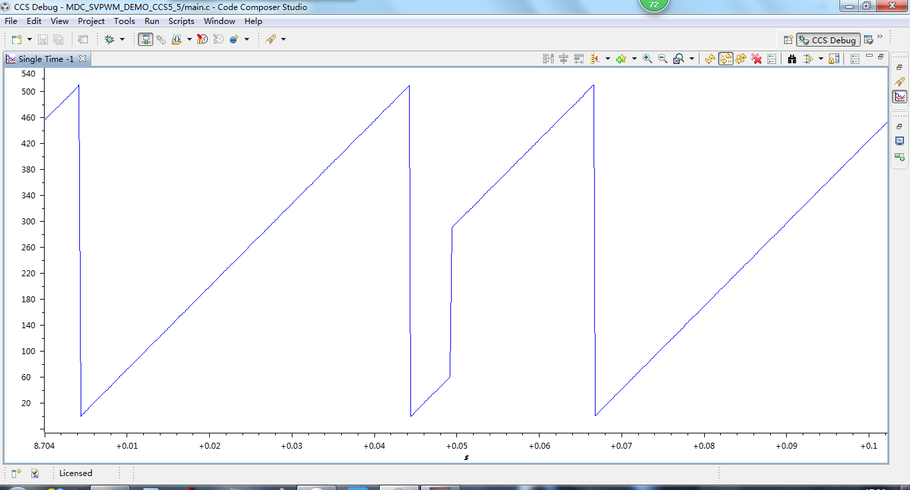910x490 pixels.
Task: Click the binoculars Find icon
Action: coord(792,59)
